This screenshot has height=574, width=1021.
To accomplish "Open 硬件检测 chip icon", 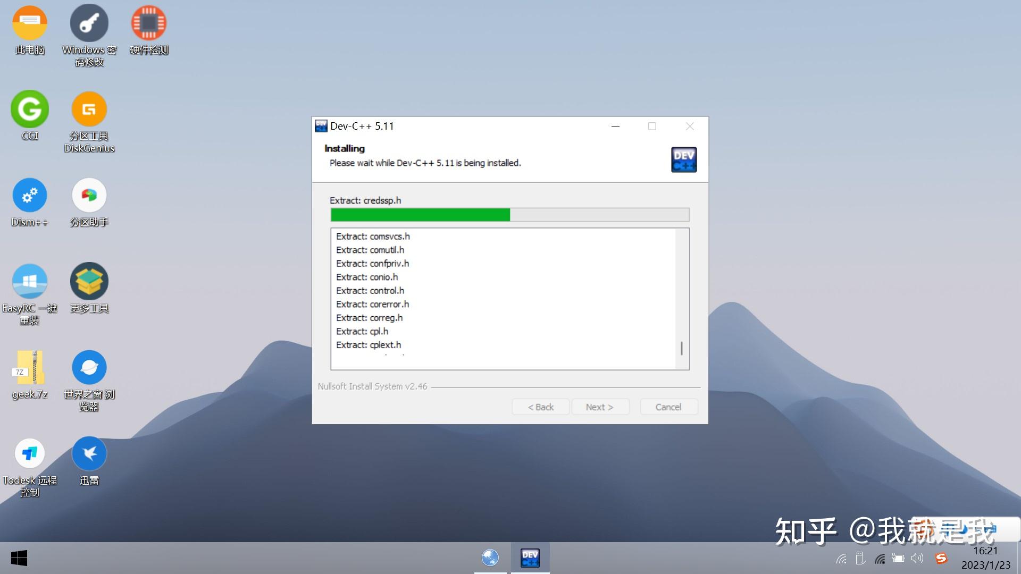I will (x=149, y=23).
